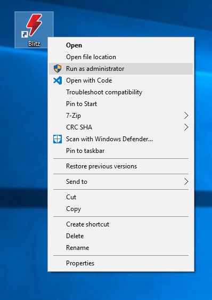The width and height of the screenshot is (212, 300).
Task: Choose Rename for the Blitz shortcut
Action: 121,248
